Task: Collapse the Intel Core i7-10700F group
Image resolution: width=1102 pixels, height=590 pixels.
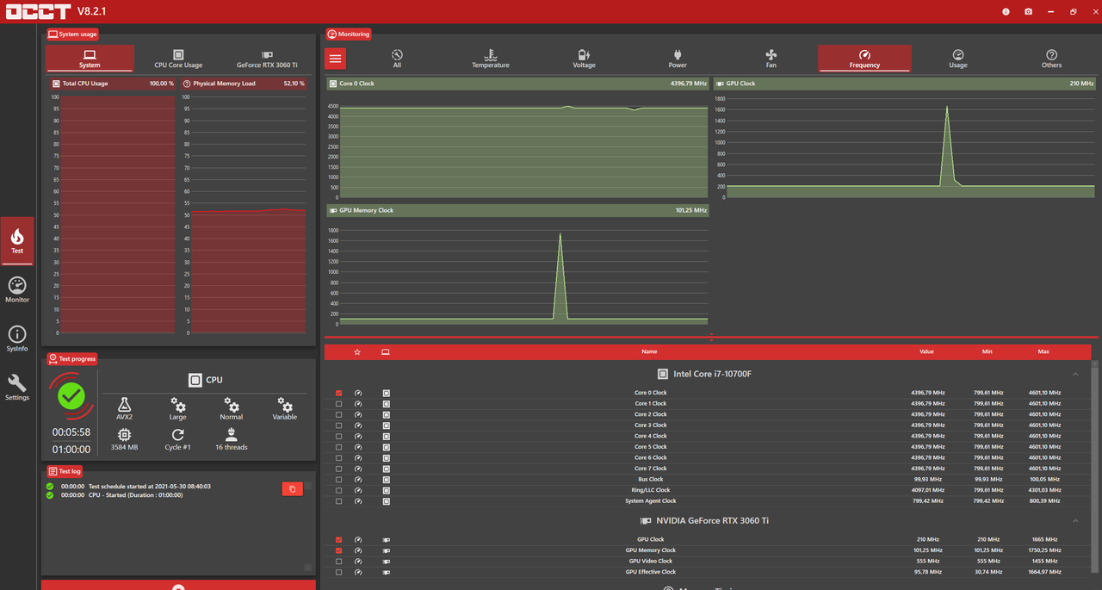Action: tap(1076, 374)
